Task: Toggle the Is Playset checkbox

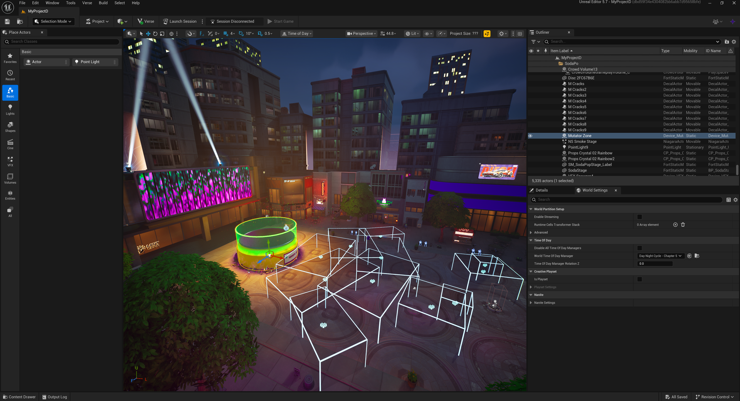Action: 639,279
